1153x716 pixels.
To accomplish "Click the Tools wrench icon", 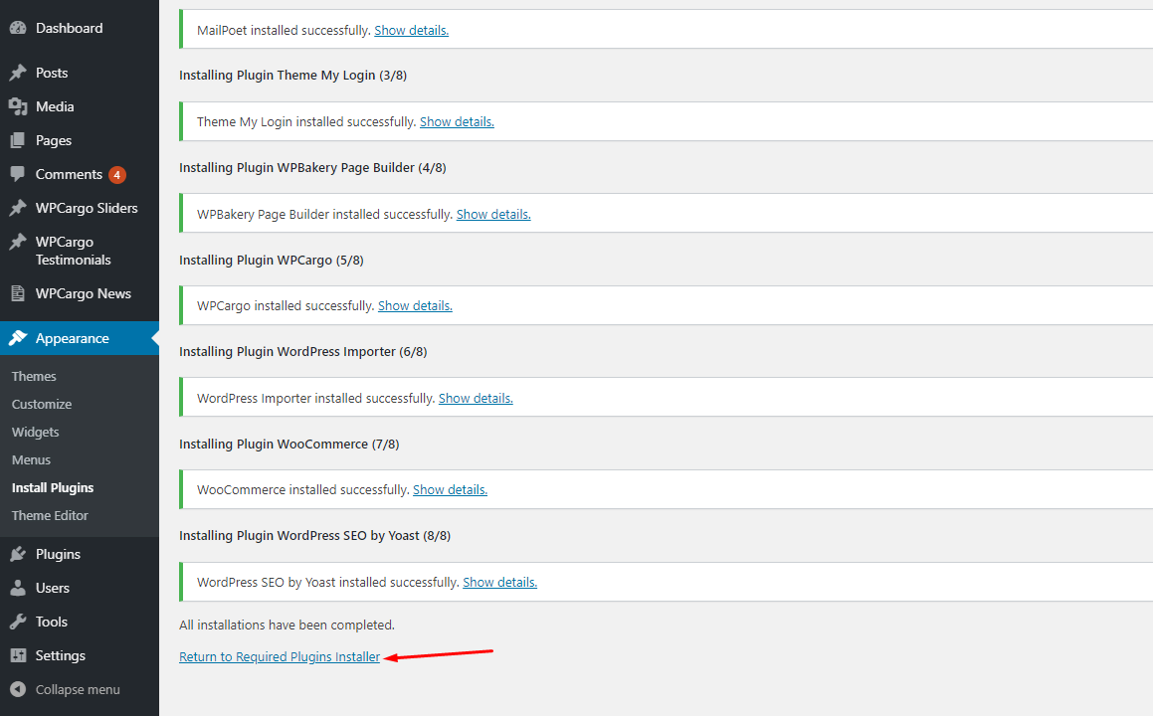I will (x=18, y=622).
